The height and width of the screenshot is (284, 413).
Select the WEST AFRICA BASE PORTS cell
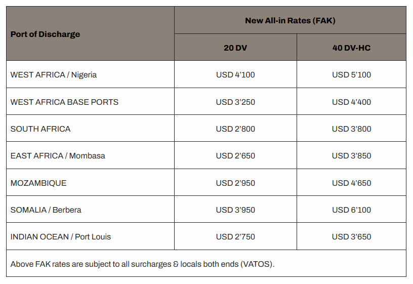point(64,102)
